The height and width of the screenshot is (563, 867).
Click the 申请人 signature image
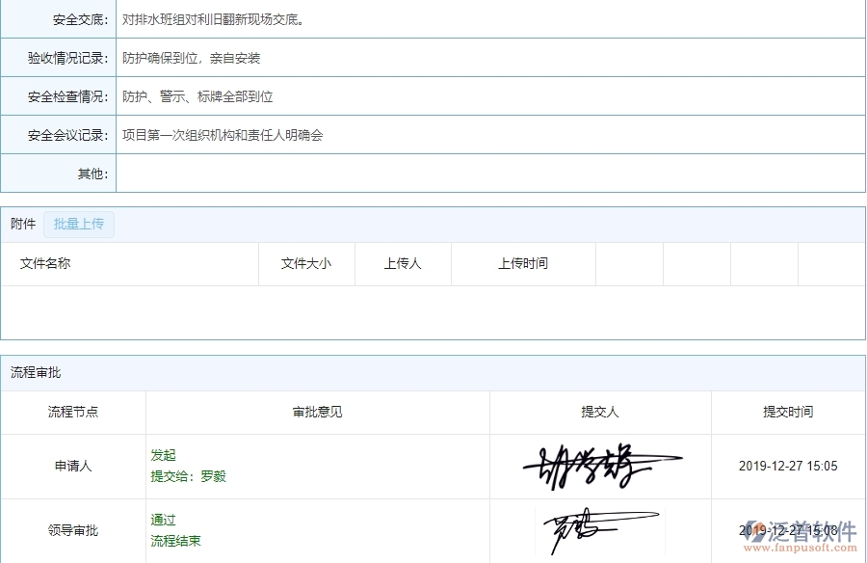(x=599, y=466)
